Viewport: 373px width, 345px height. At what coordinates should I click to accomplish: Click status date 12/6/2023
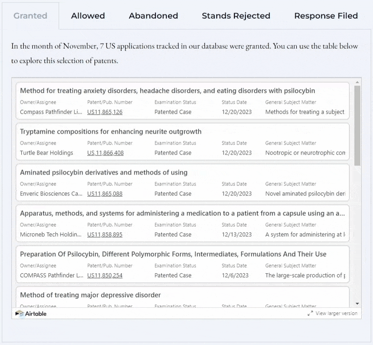235,275
